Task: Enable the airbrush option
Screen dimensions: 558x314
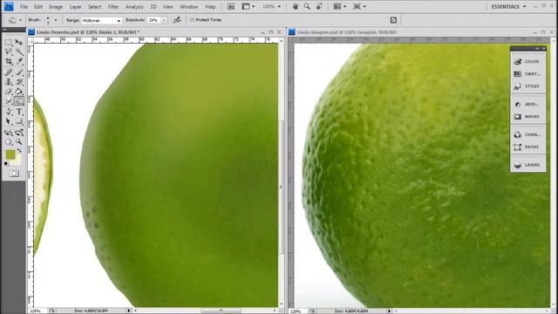Action: pyautogui.click(x=177, y=20)
